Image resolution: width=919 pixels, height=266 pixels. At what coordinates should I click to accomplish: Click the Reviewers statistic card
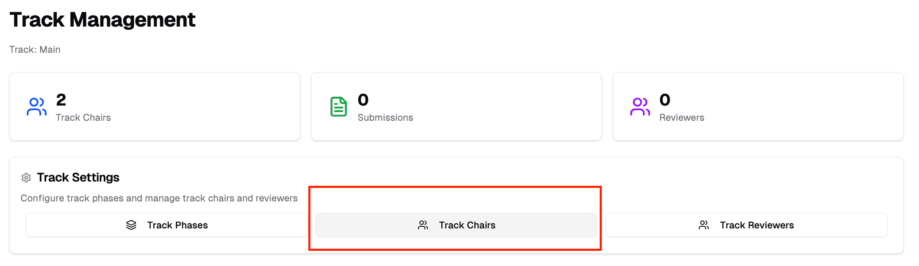pyautogui.click(x=758, y=106)
